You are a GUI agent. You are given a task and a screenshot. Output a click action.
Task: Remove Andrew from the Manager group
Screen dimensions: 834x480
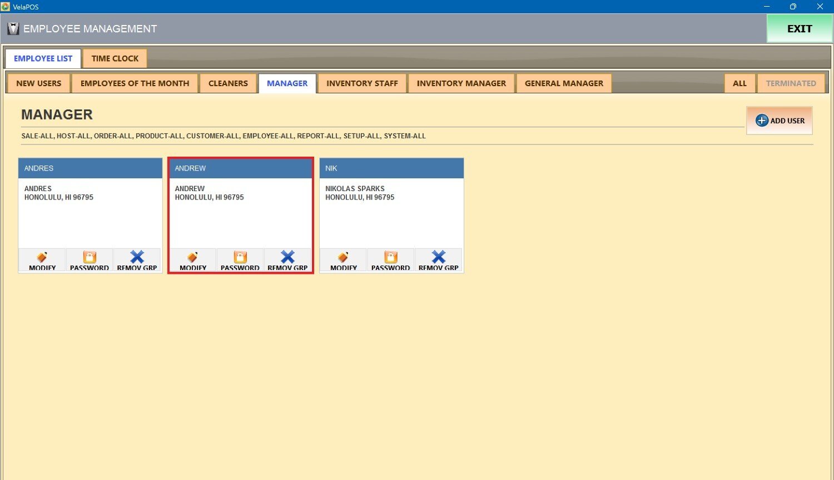[x=287, y=259]
